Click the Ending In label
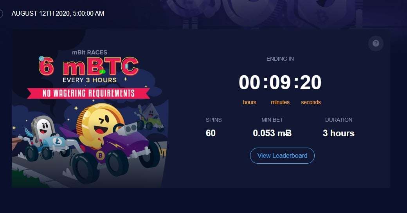 [280, 59]
